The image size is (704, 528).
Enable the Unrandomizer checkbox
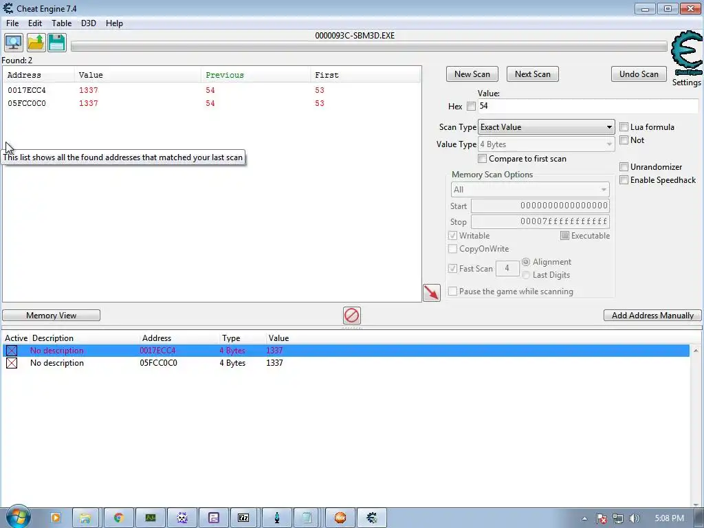624,167
